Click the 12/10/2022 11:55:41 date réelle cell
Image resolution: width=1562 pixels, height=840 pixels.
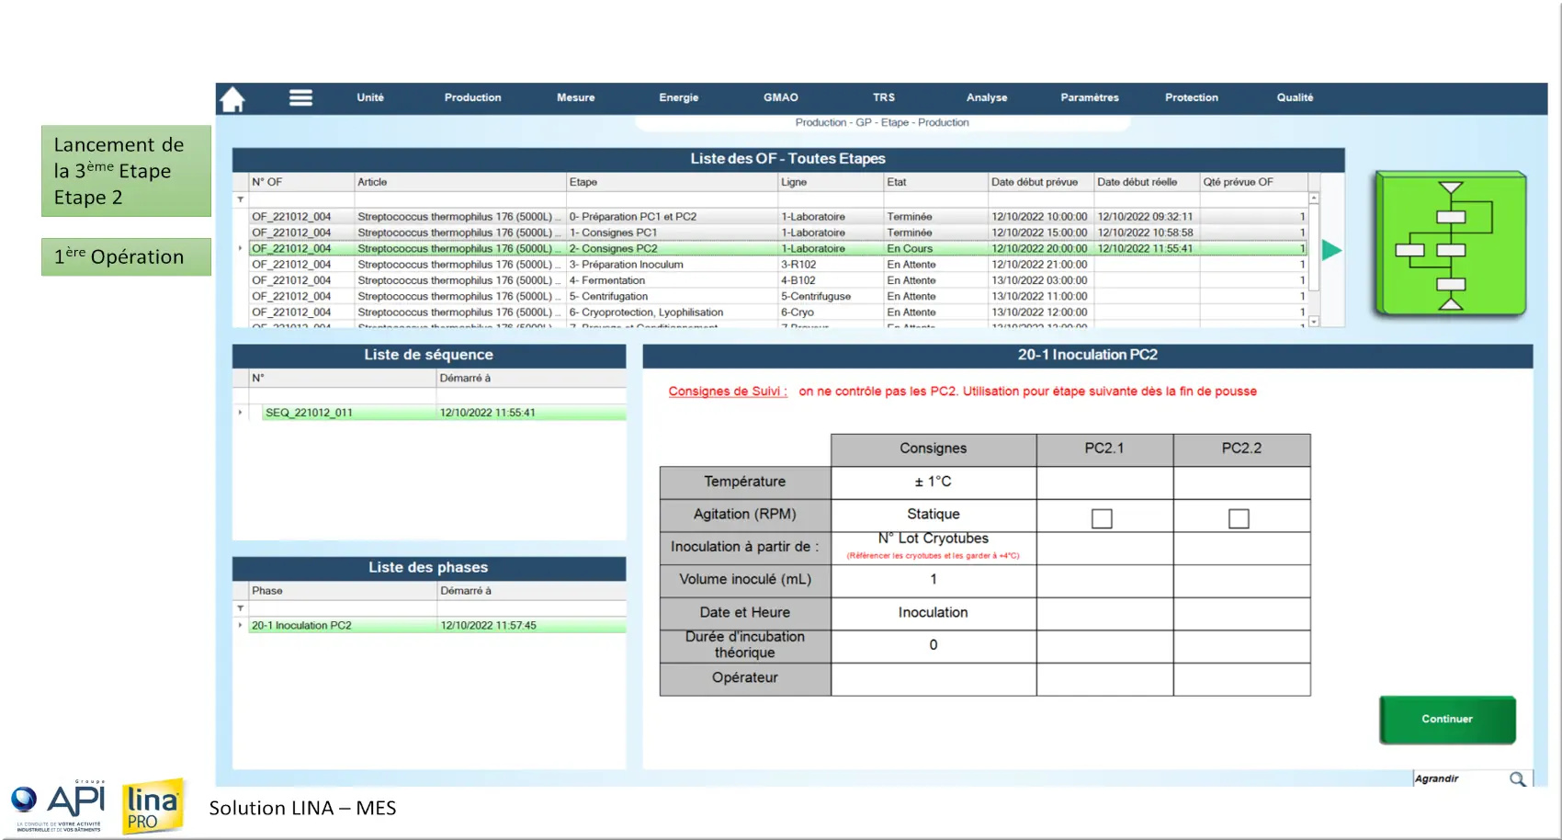[1147, 248]
